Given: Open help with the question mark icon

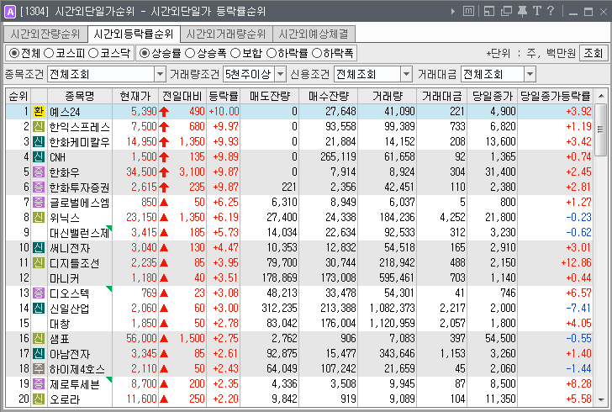Looking at the screenshot, I should 551,11.
